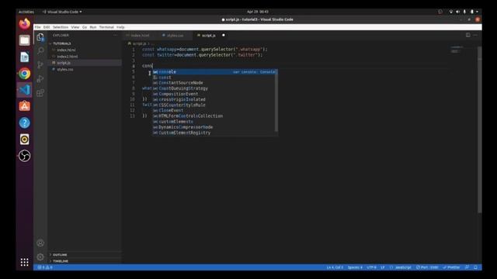Viewport: 497px width, 279px height.
Task: Open the Visual Studio Code app menu in top bar
Action: pos(62,12)
